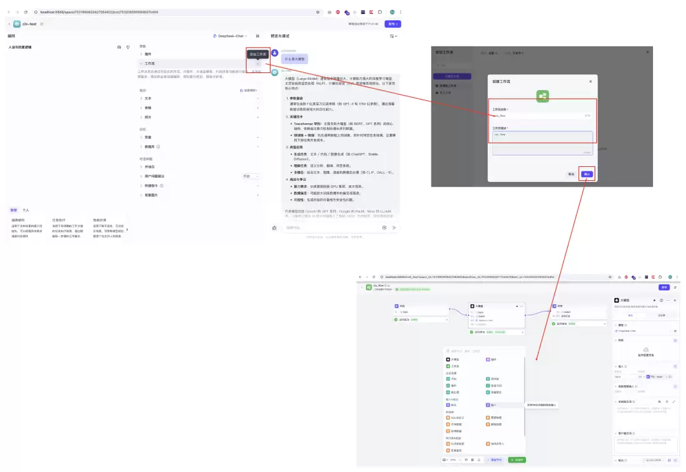Click the bookmark star in top browser bar
This screenshot has width=686, height=472.
(x=318, y=12)
